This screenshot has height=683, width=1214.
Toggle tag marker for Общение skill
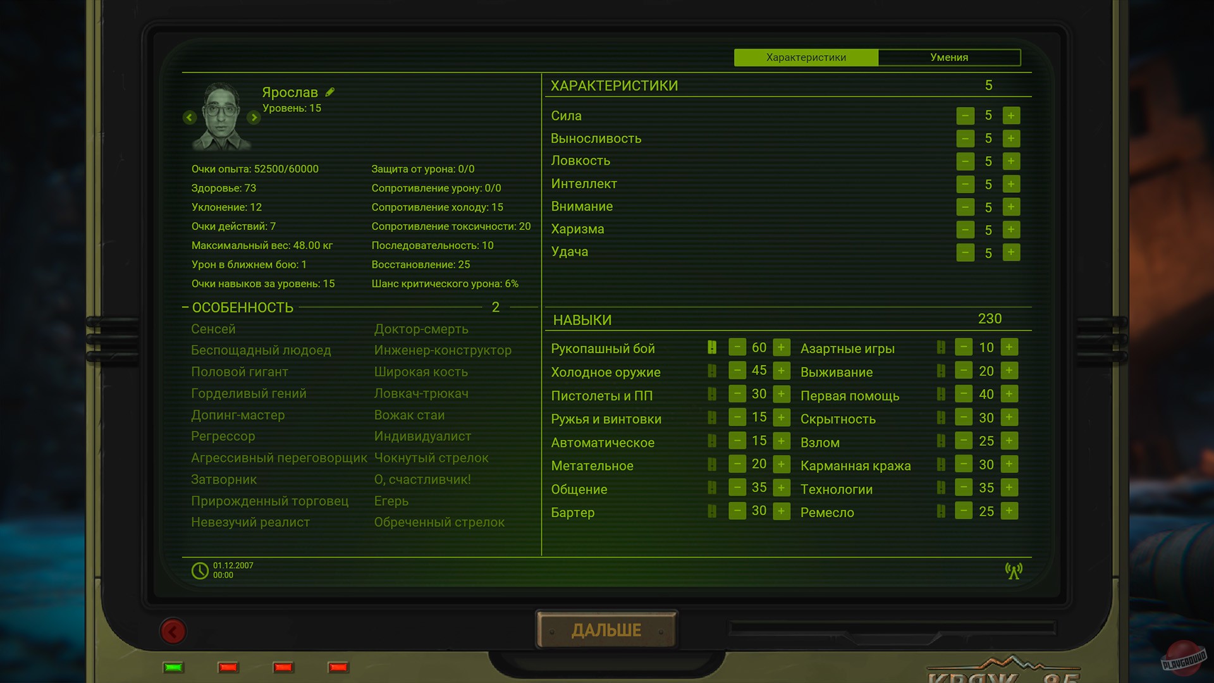point(712,488)
